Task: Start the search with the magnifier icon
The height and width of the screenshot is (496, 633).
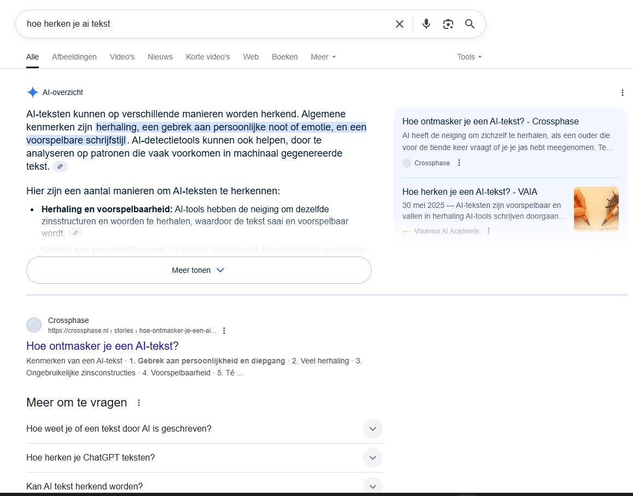Action: 470,24
